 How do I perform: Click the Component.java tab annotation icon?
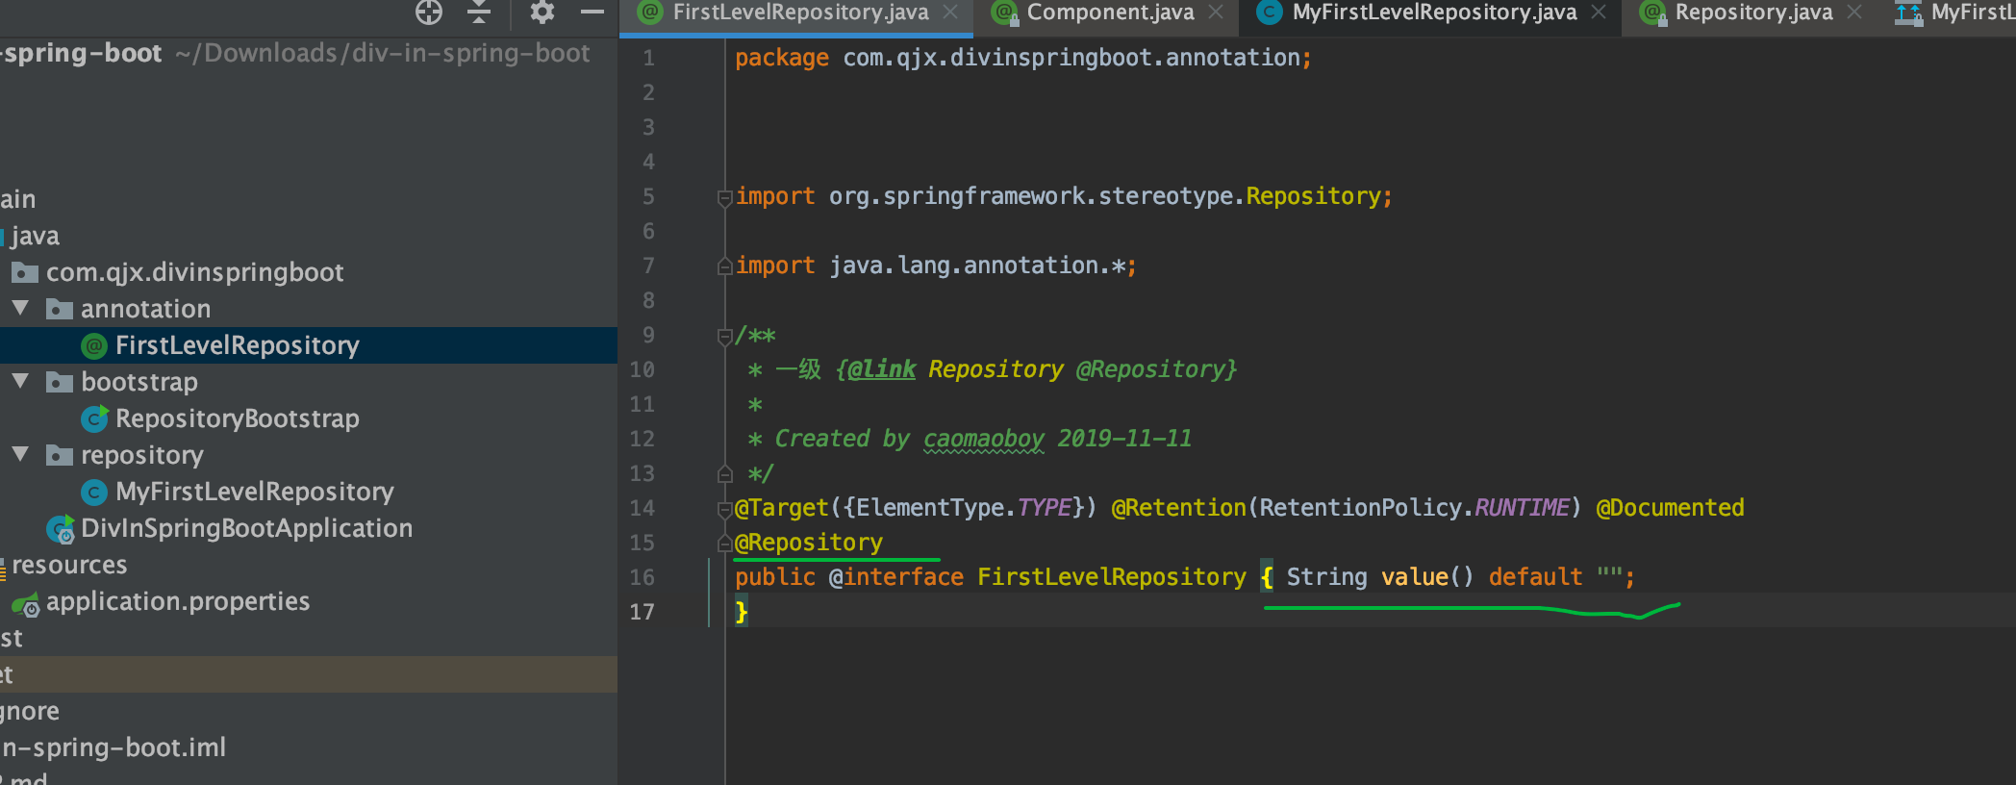coord(1004,13)
